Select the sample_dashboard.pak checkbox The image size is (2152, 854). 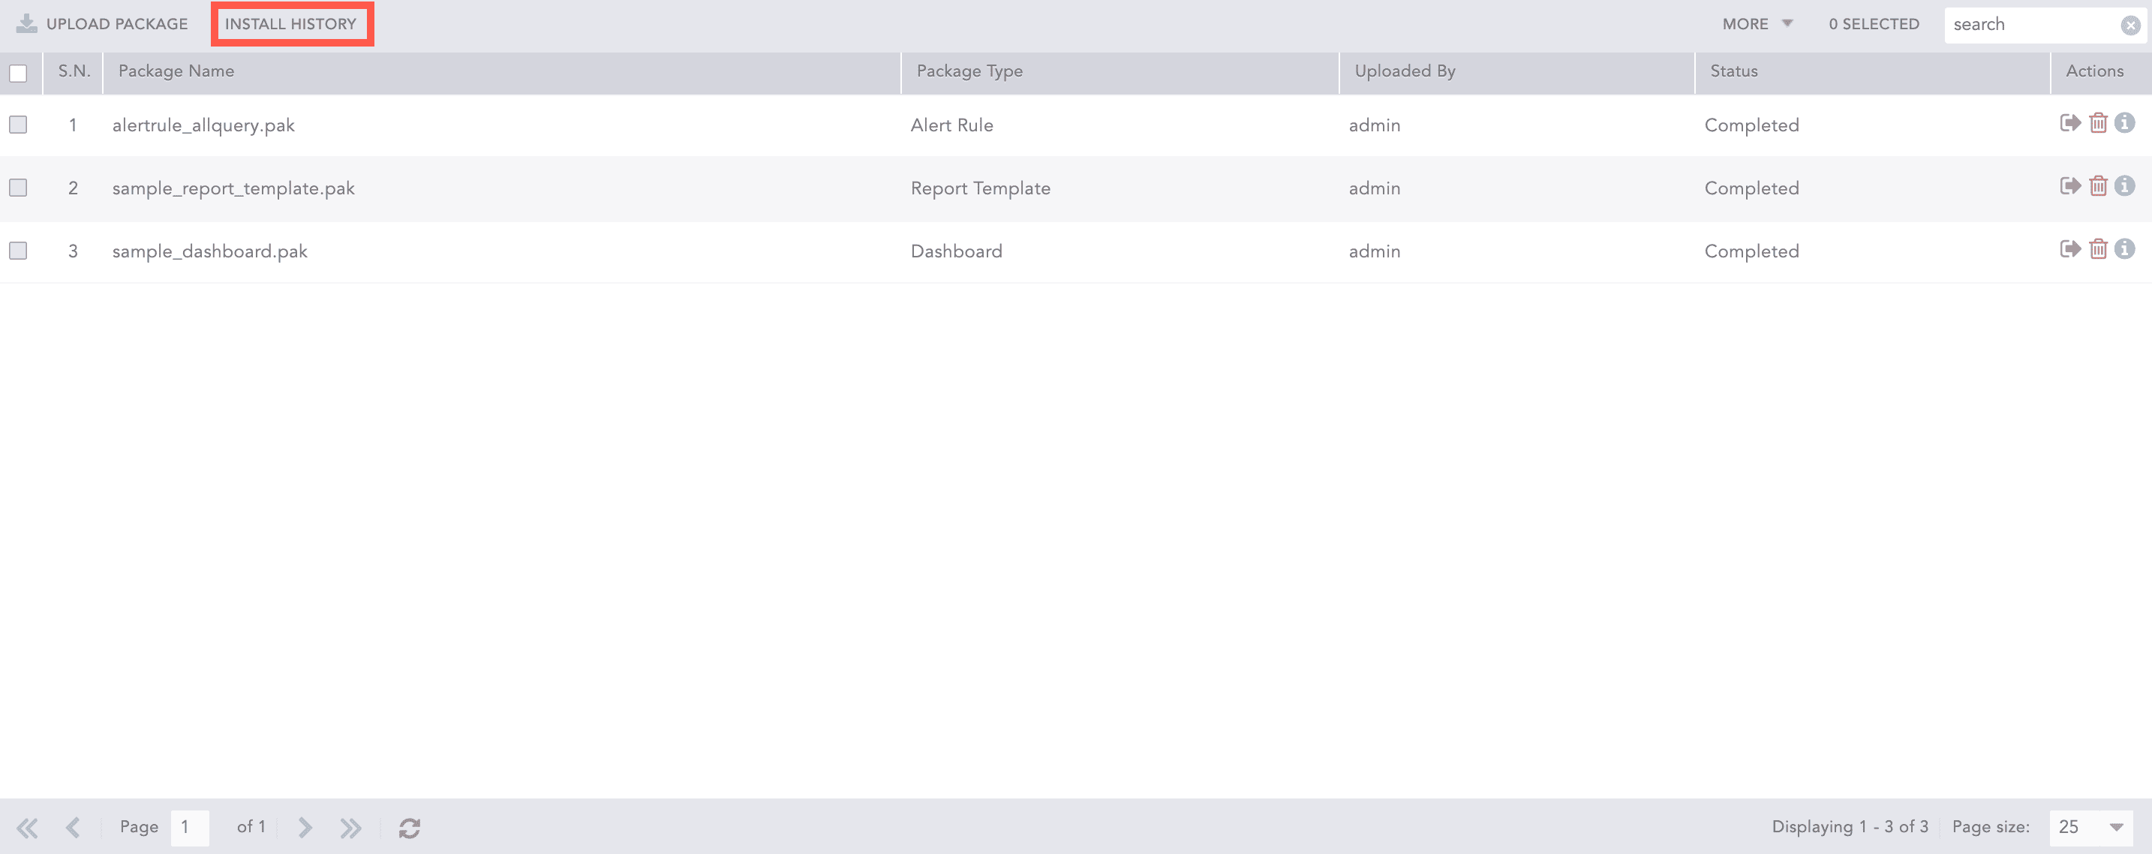pos(18,250)
